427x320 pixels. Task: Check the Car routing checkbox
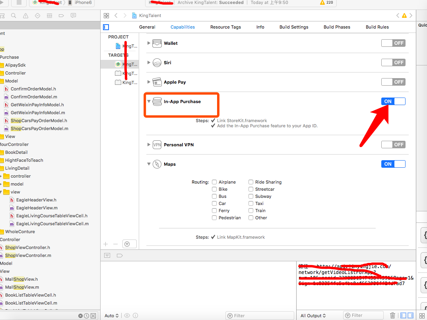(x=214, y=203)
